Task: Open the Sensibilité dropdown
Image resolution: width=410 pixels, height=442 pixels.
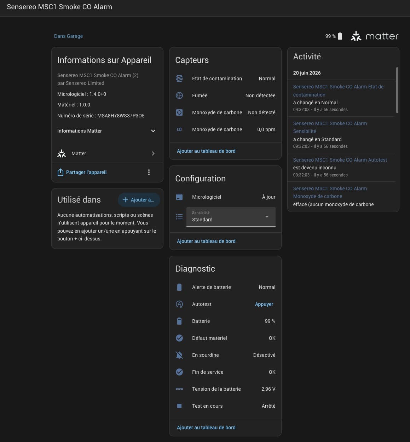Action: [231, 216]
